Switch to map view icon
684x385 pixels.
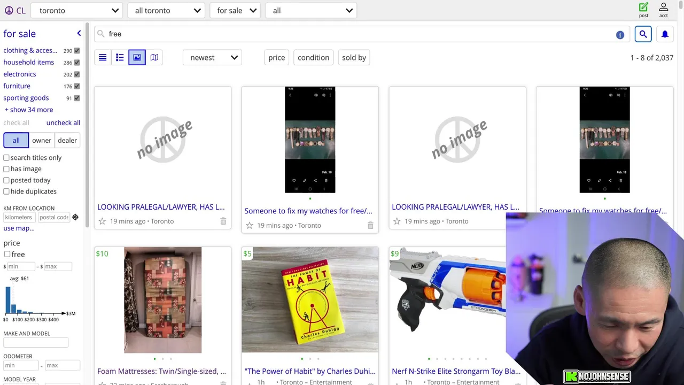[x=154, y=57]
